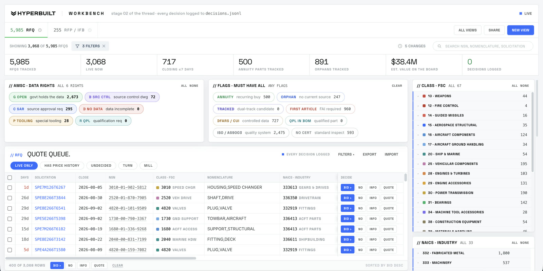Check the row for SPE8E266T3844

(10, 198)
